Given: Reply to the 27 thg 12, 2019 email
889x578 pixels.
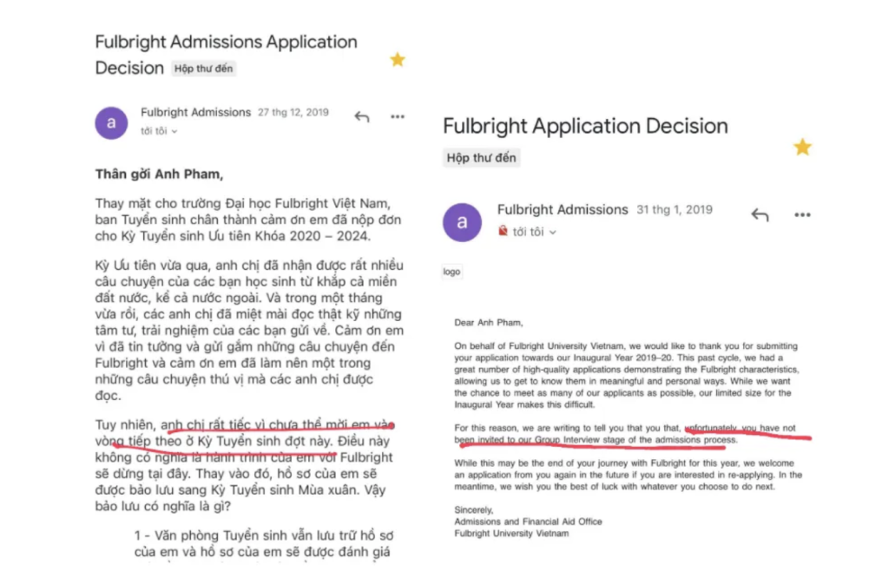Looking at the screenshot, I should point(362,117).
